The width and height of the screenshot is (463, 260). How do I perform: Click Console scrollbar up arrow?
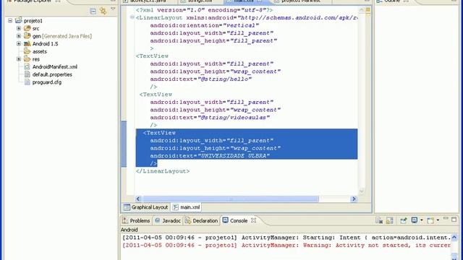(x=454, y=237)
